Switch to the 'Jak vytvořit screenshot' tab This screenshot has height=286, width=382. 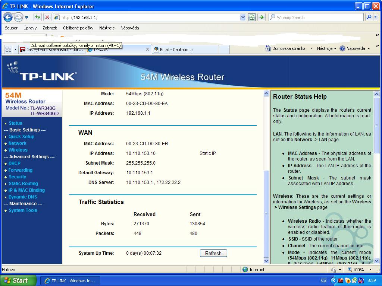pos(51,50)
